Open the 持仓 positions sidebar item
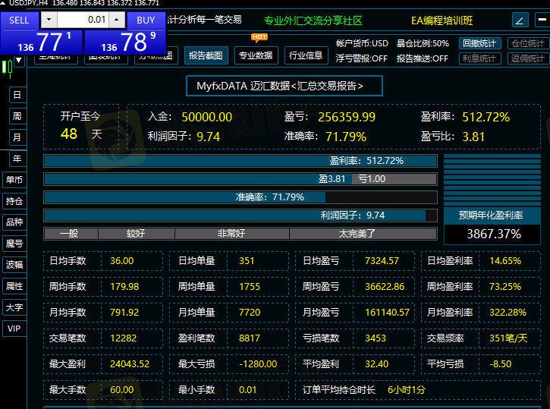 pyautogui.click(x=14, y=201)
